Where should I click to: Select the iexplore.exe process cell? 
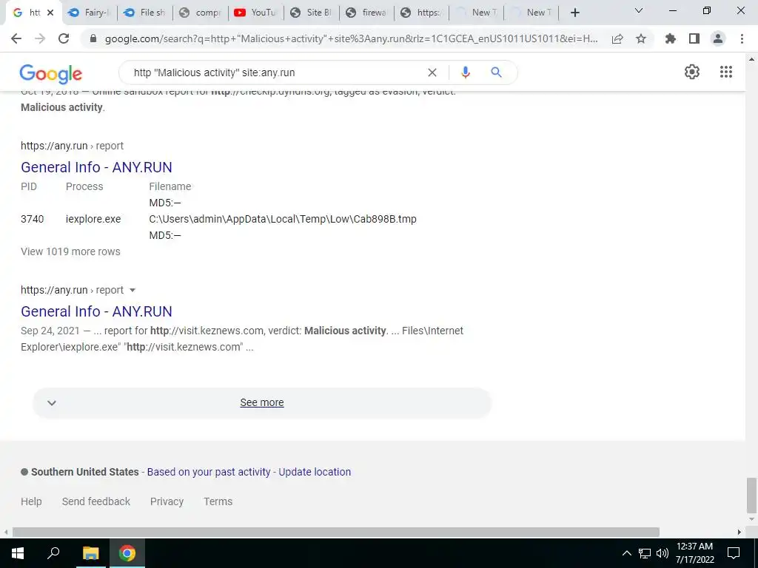coord(93,219)
